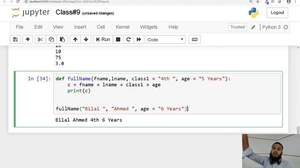Viewport: 300px width, 168px height.
Task: Move selected cell down arrow
Action: tap(86, 39)
